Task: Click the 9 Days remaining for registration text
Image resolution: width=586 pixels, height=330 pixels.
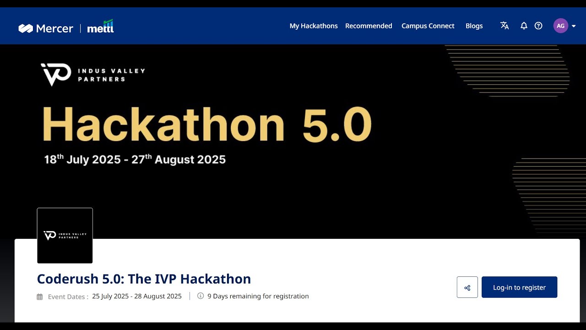Action: (x=258, y=296)
